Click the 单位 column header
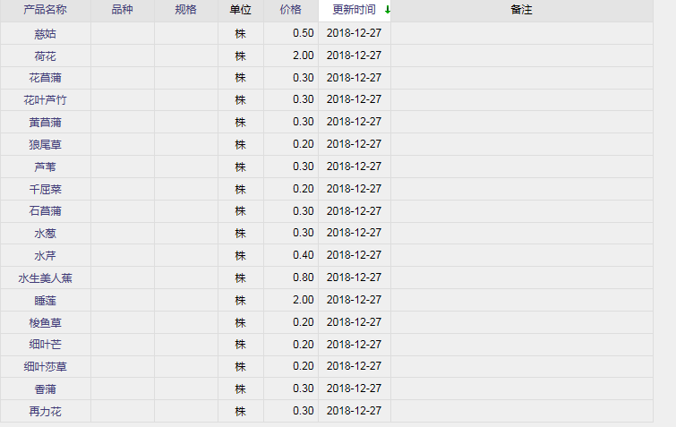 240,10
